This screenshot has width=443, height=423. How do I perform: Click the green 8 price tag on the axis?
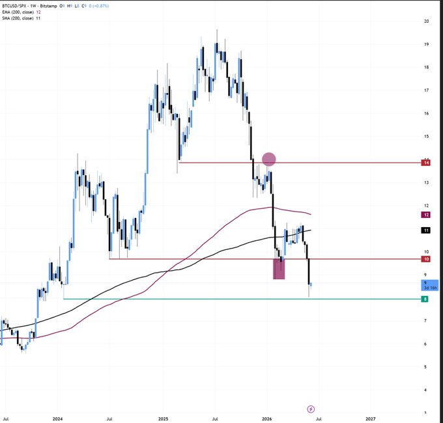pyautogui.click(x=425, y=299)
